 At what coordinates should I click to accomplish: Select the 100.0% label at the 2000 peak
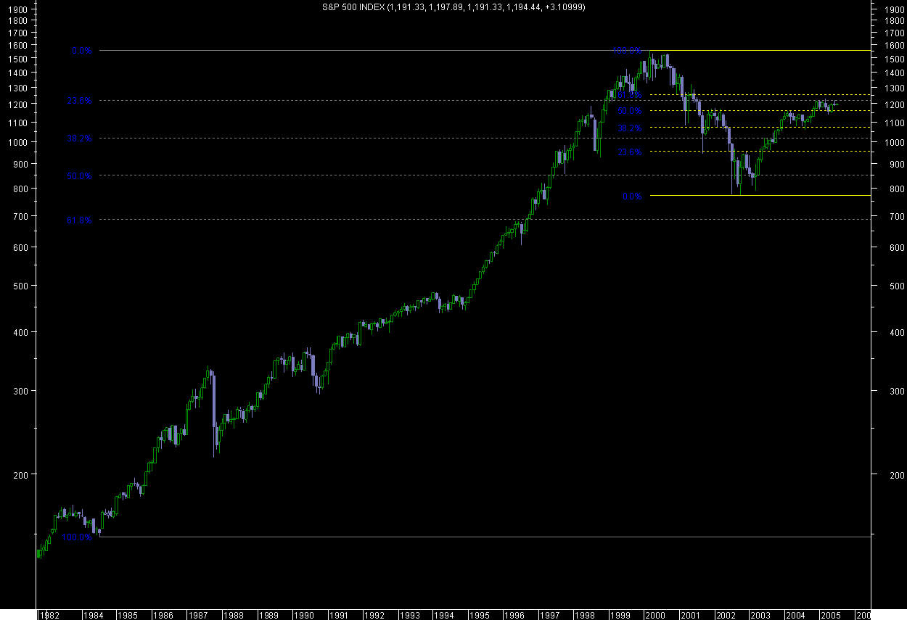pos(627,51)
